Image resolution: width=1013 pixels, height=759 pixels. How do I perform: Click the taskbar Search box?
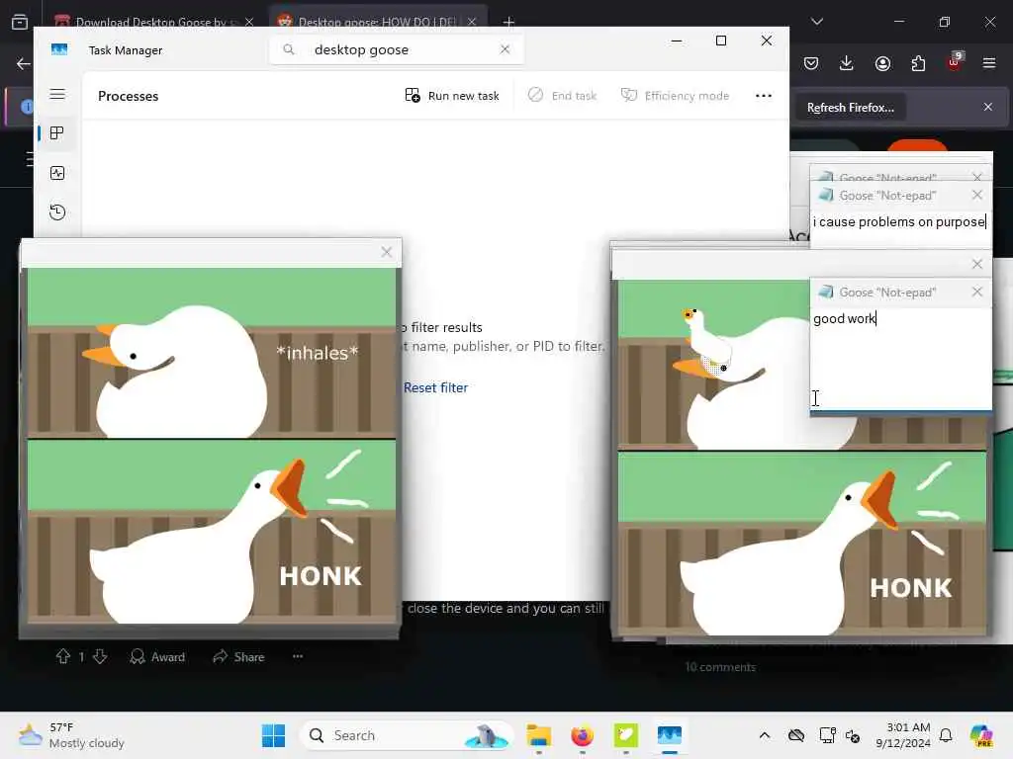point(407,735)
